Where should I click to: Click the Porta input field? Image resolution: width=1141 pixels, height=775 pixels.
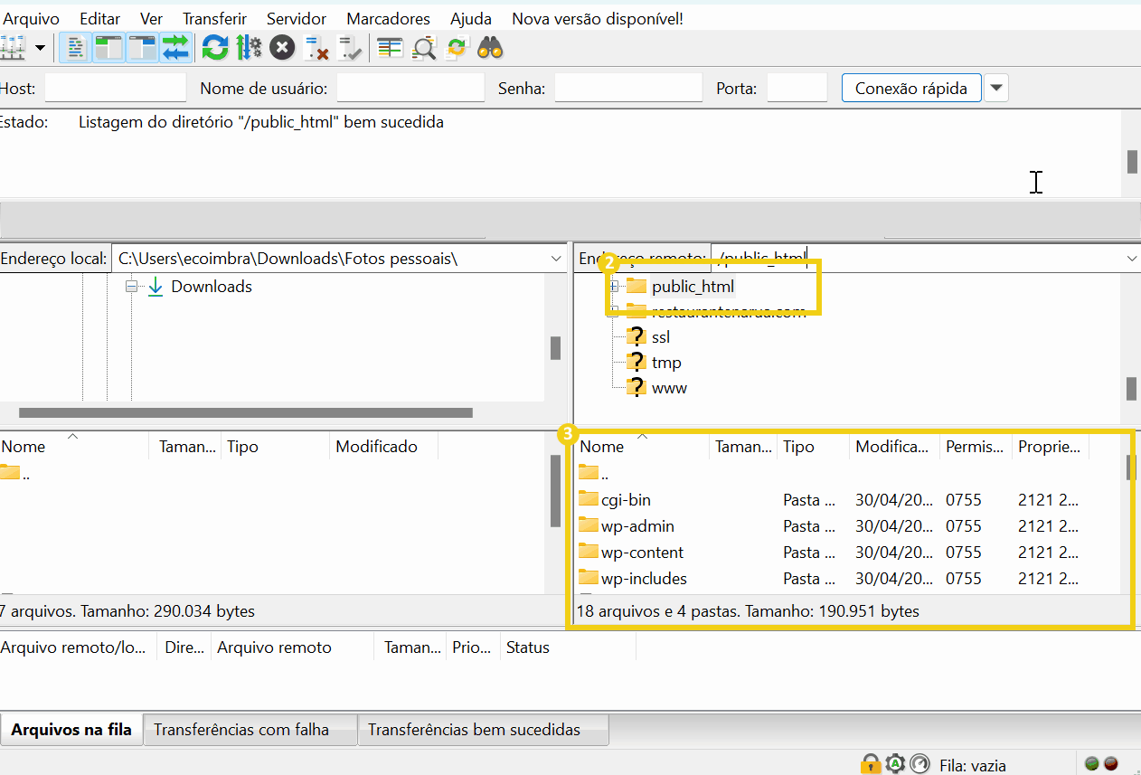pyautogui.click(x=797, y=88)
